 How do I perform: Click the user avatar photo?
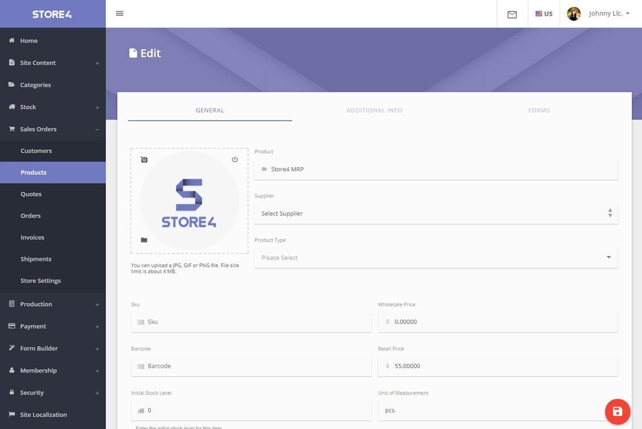click(573, 14)
